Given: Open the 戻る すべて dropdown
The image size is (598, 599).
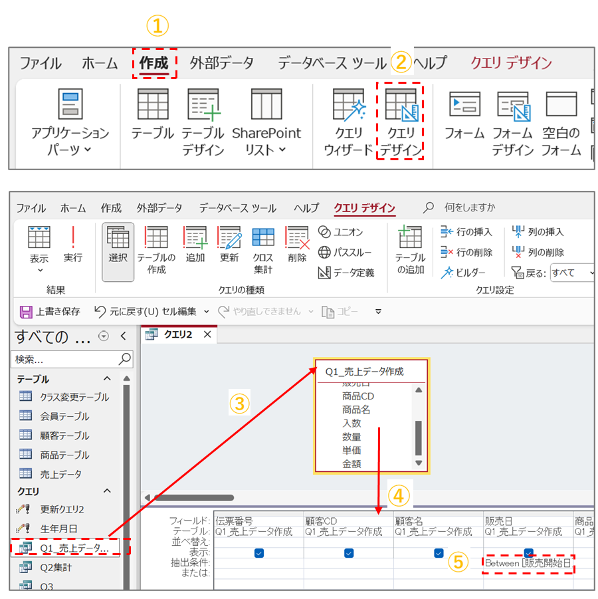Looking at the screenshot, I should pyautogui.click(x=571, y=273).
